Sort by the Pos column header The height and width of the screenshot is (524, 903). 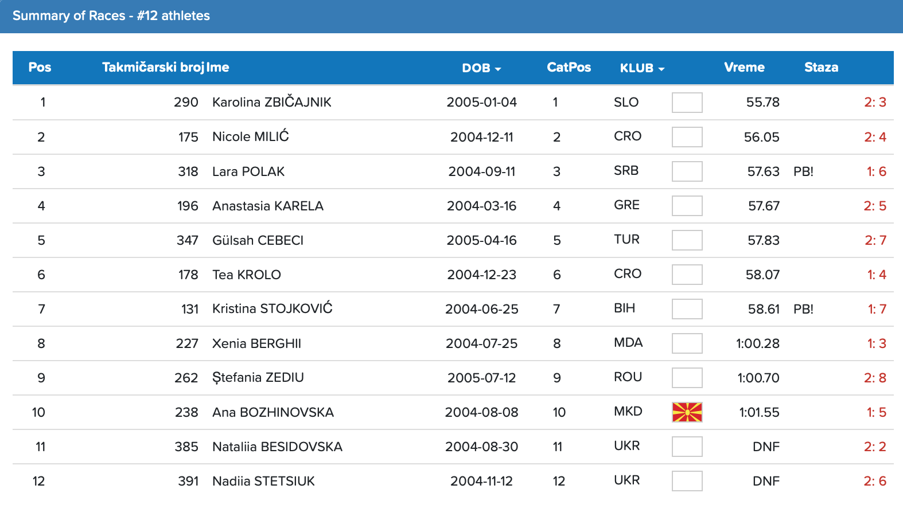[x=40, y=68]
